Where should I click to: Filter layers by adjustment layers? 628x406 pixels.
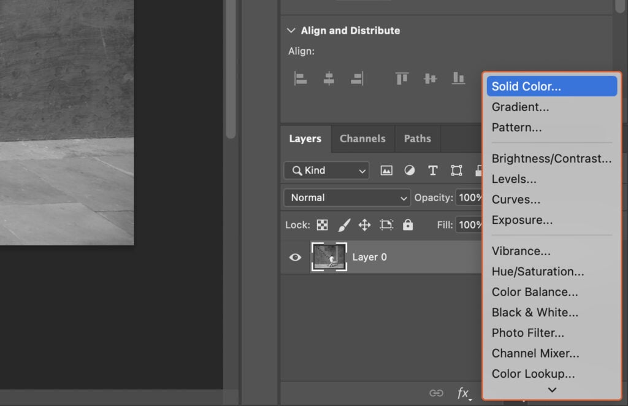click(409, 170)
